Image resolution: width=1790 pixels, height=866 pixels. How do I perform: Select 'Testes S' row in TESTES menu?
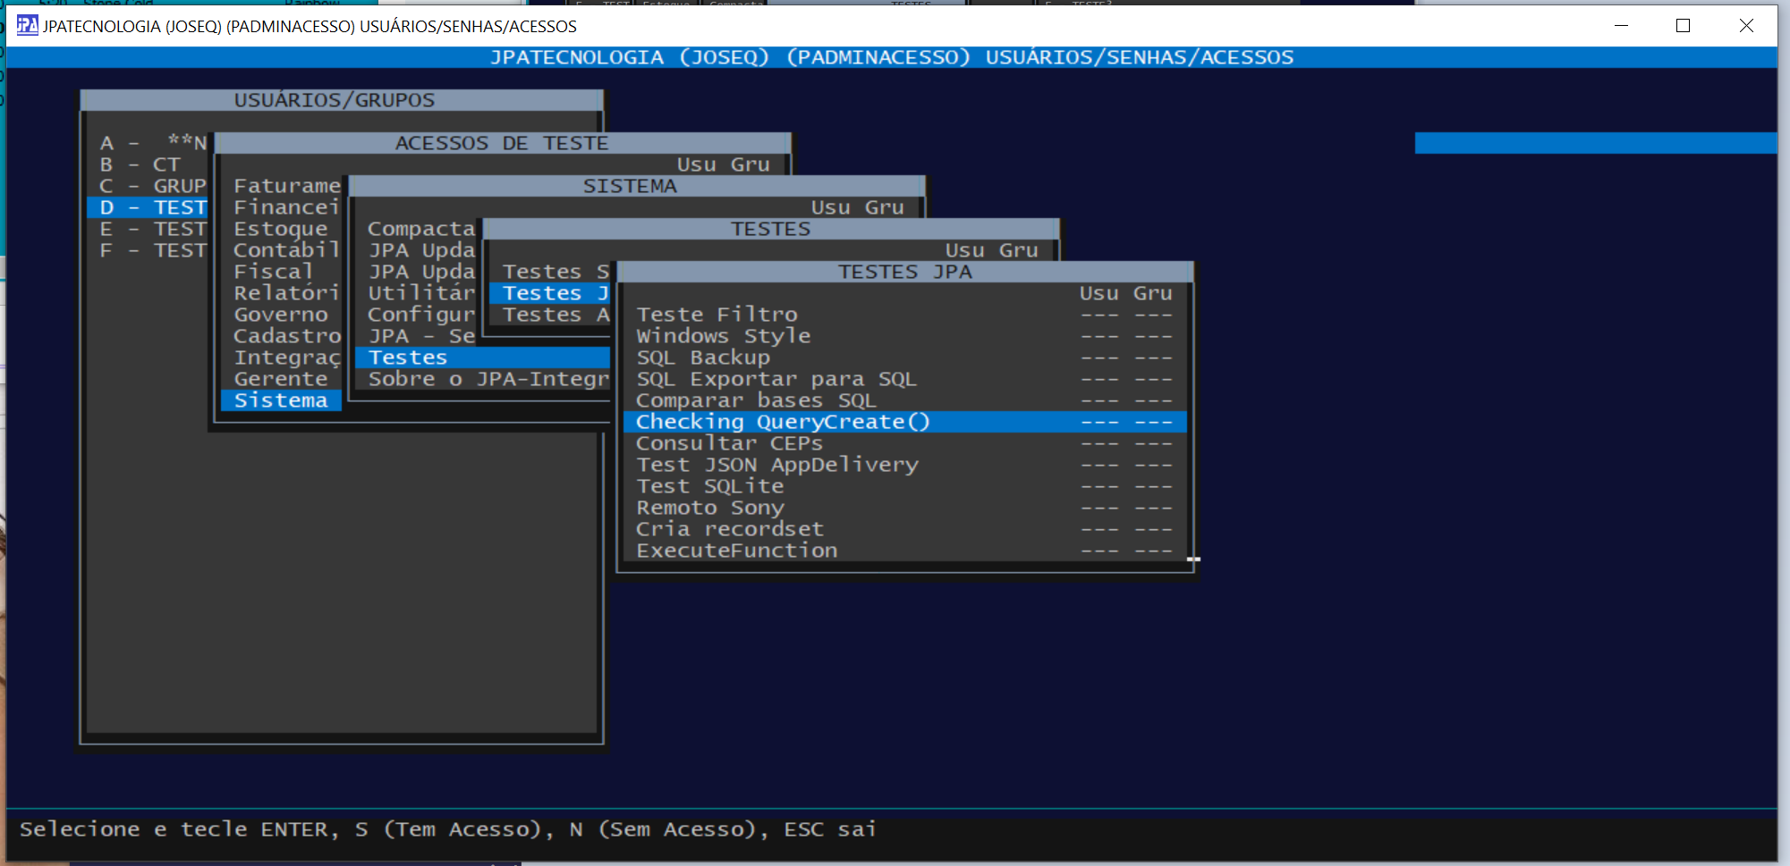550,272
